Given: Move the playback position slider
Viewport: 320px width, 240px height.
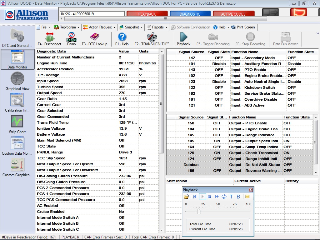Looking at the screenshot, I should click(x=199, y=211).
